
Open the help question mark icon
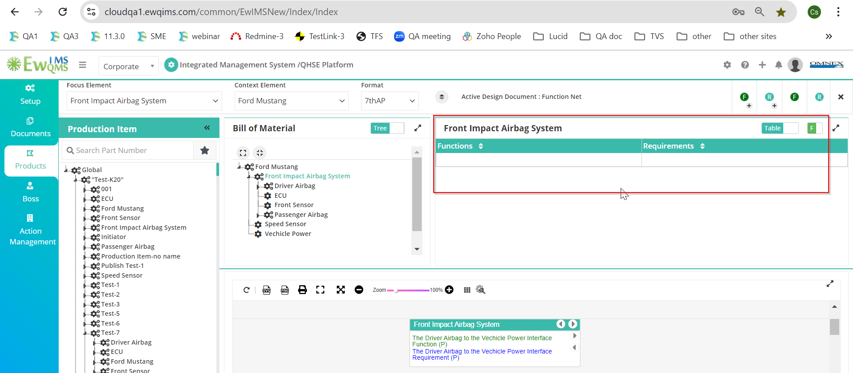tap(745, 65)
